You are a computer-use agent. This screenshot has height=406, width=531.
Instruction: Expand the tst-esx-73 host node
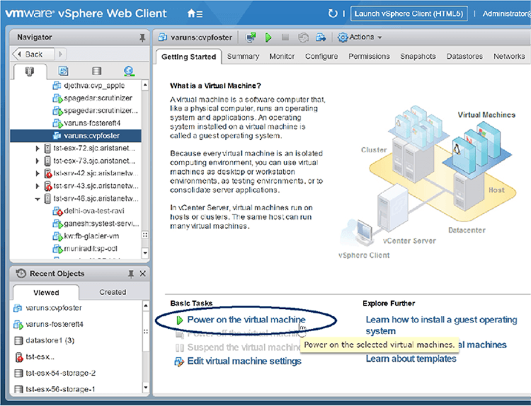pos(37,161)
